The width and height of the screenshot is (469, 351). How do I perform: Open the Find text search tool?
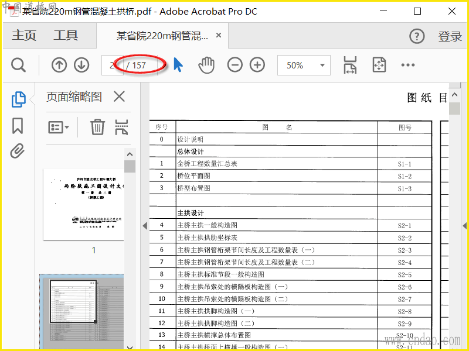coord(19,65)
